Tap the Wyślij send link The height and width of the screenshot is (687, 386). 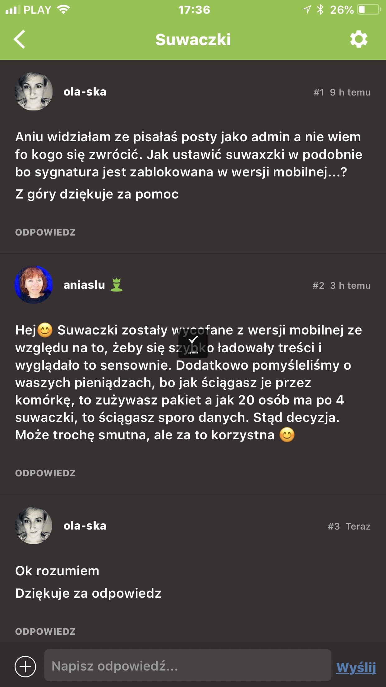[356, 667]
